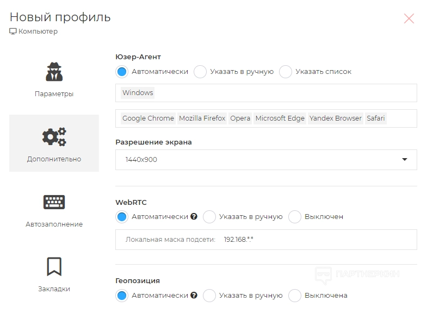Open the Разрешение экрана dropdown
Viewport: 427px width, 313px height.
(x=266, y=160)
